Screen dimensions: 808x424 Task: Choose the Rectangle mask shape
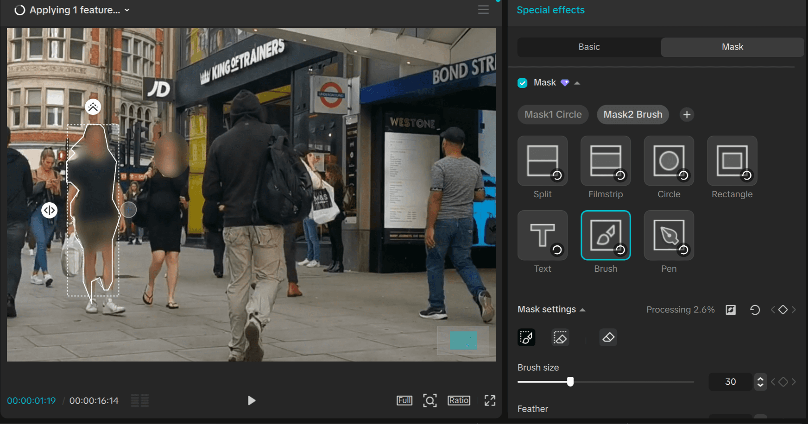pos(732,161)
